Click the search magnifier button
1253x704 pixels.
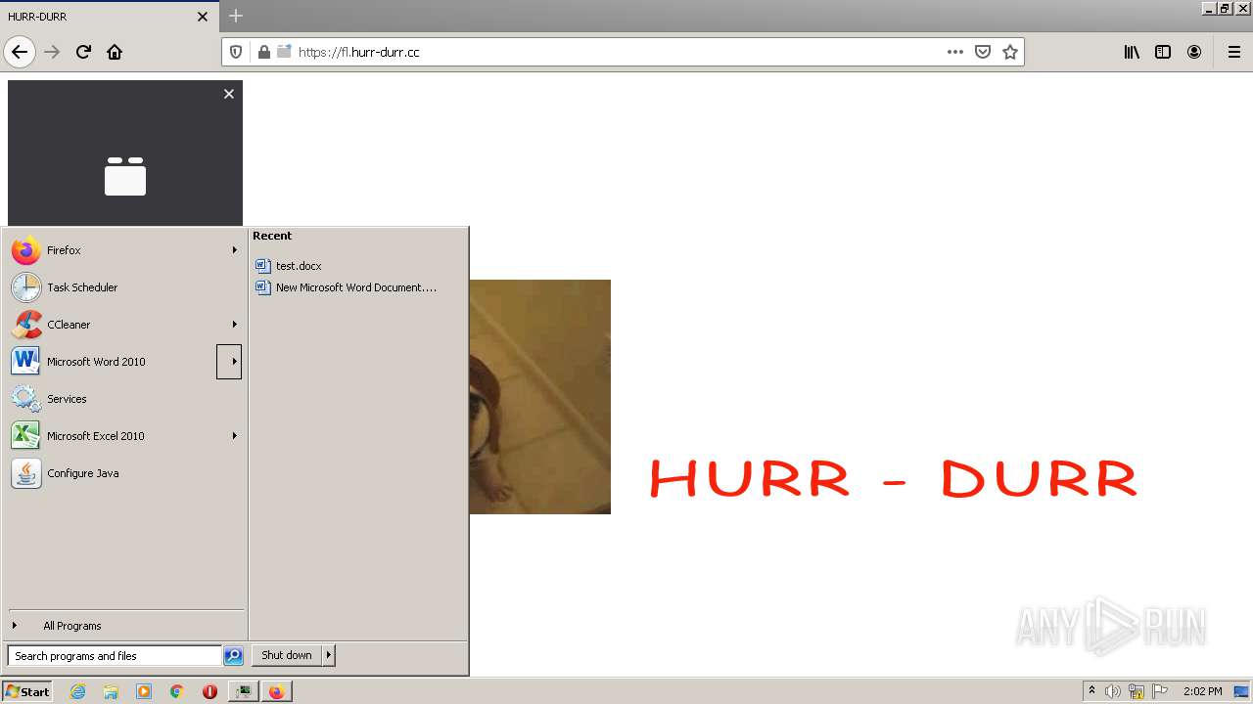pyautogui.click(x=233, y=656)
